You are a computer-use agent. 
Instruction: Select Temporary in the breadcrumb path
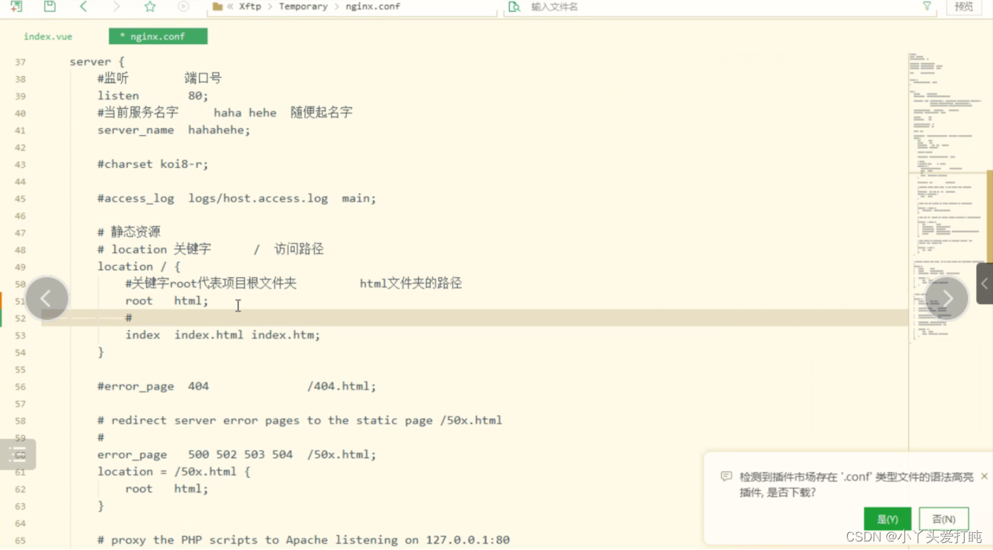[303, 6]
